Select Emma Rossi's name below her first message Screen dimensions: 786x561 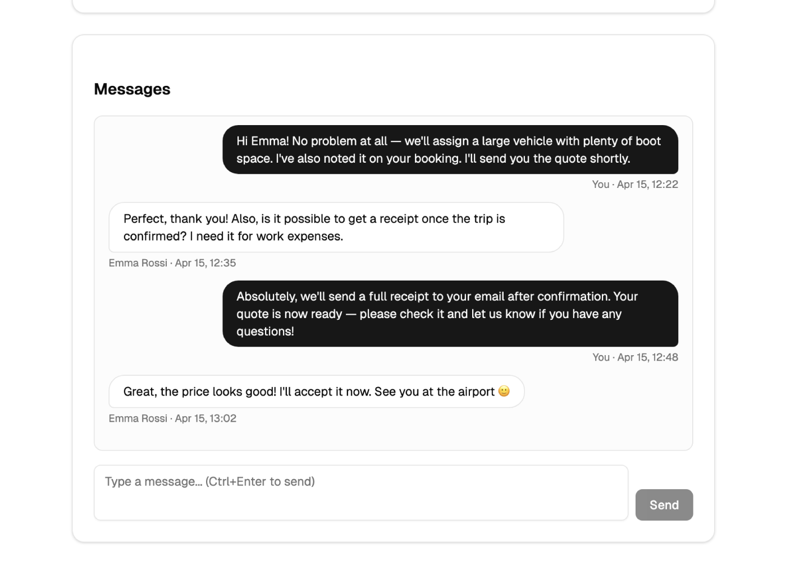click(138, 263)
